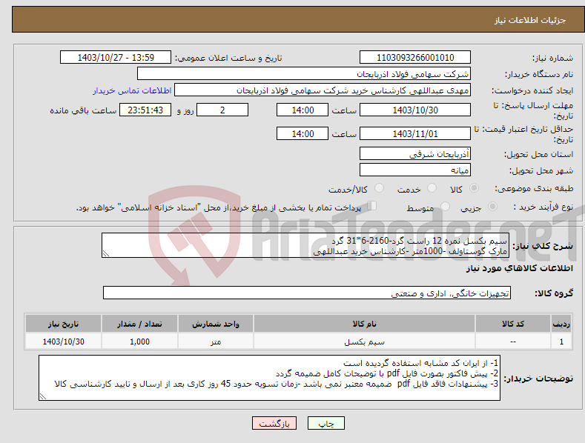Click the توضیحات خریدار notes textarea
Screen dimensions: 585x443
[x=269, y=378]
